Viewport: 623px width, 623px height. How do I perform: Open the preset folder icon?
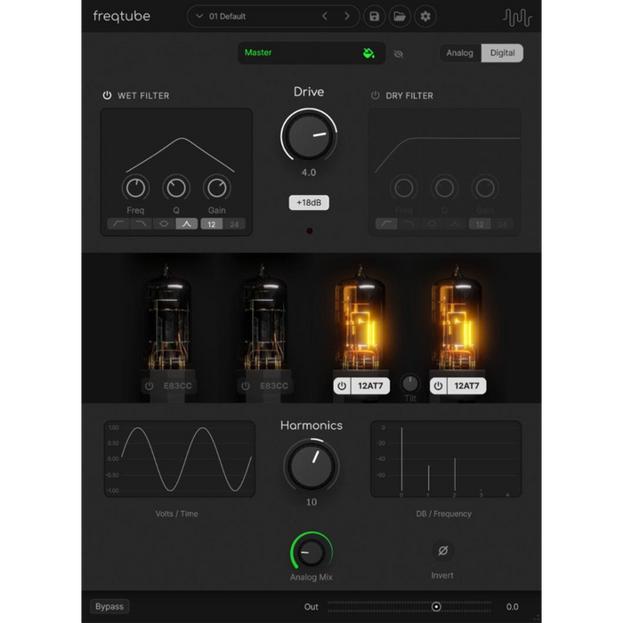[400, 16]
